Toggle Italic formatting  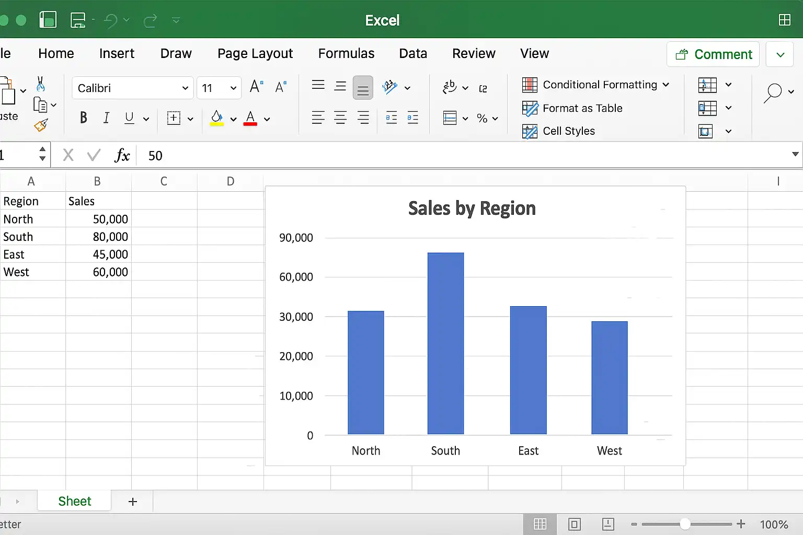106,118
